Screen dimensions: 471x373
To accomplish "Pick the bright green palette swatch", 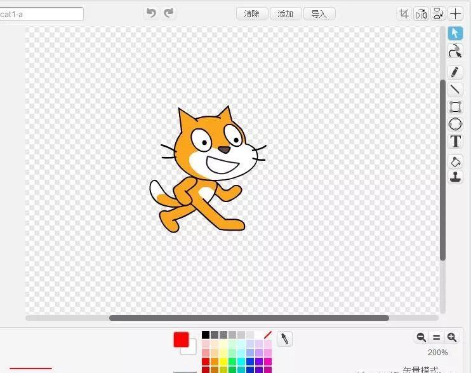I will point(232,362).
